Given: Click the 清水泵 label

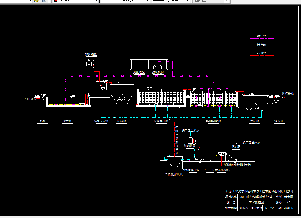Looking at the screenshot, I should click(236, 147).
